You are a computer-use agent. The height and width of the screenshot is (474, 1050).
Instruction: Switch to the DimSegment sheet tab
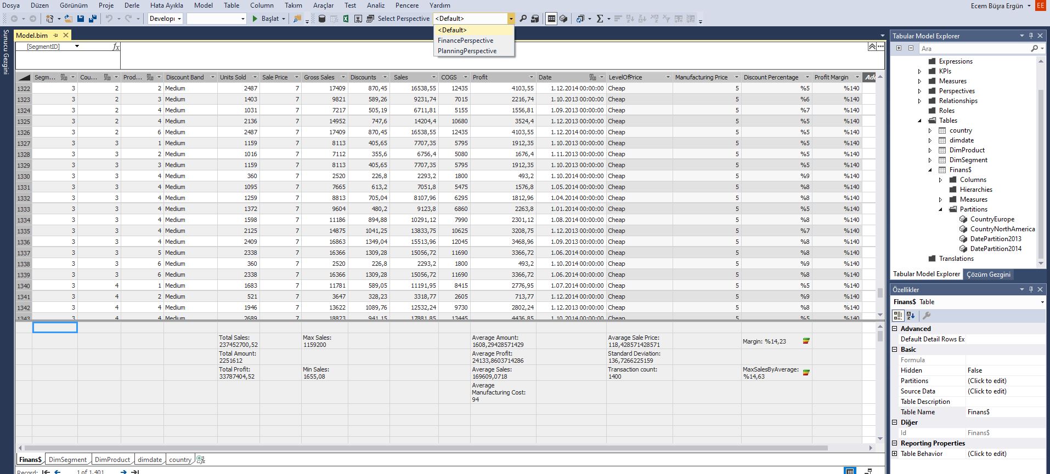67,460
